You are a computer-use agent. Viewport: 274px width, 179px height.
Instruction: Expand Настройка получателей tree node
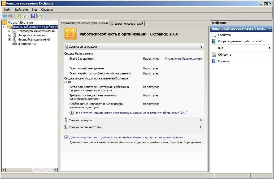10,39
